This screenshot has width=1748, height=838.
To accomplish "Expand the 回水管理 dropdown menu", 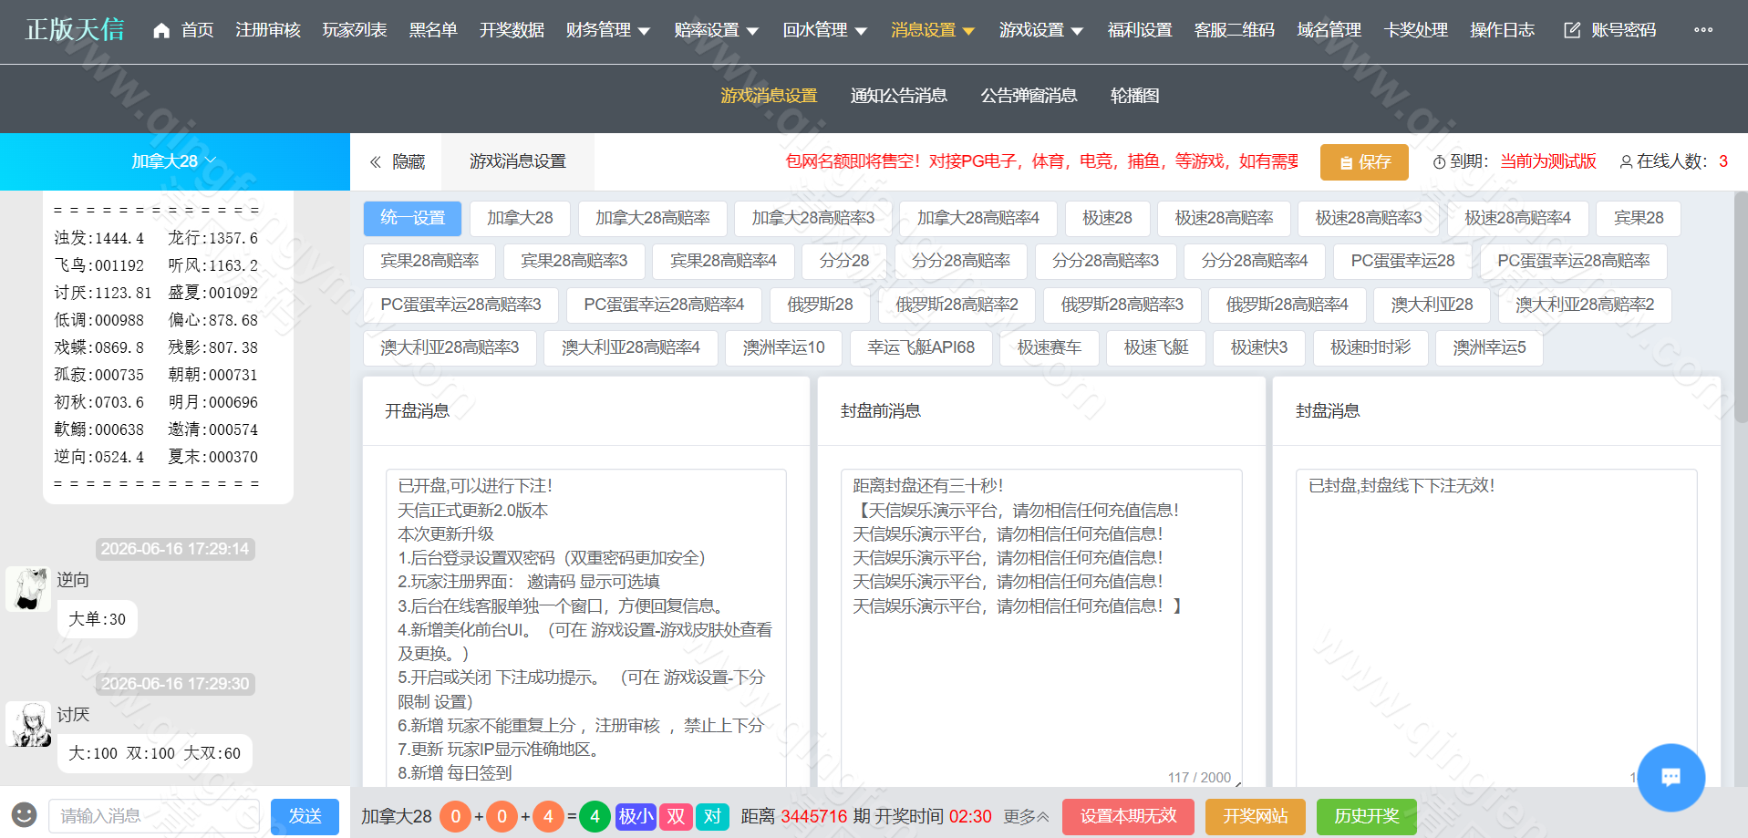I will (825, 30).
